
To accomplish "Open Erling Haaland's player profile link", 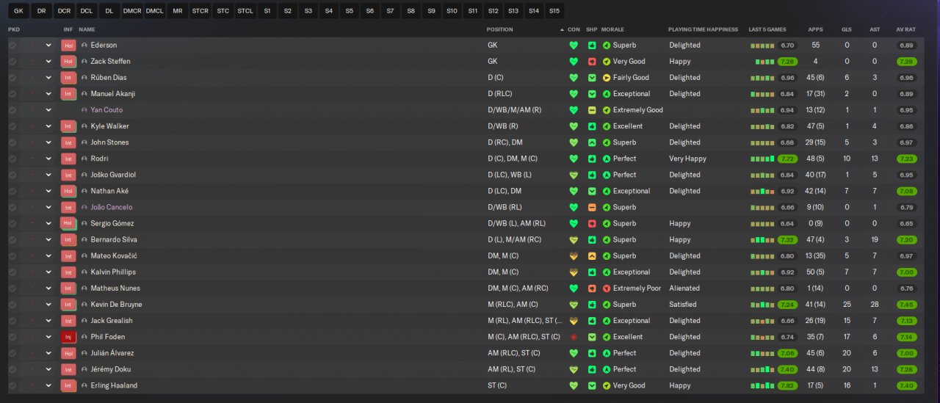I will click(x=114, y=385).
